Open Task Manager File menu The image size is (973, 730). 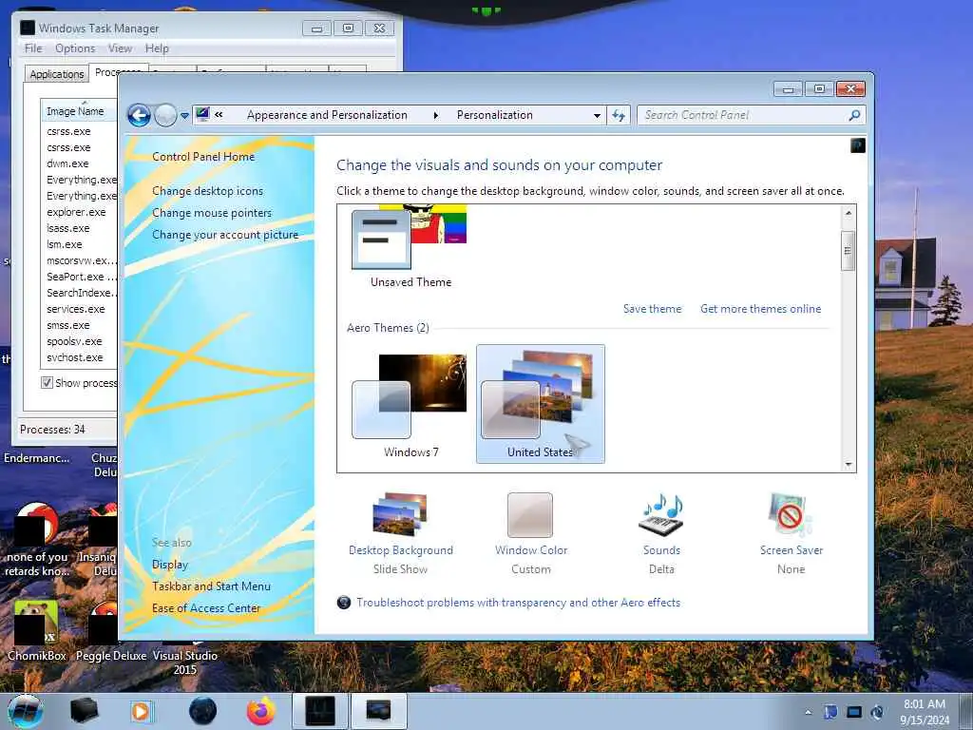coord(33,48)
